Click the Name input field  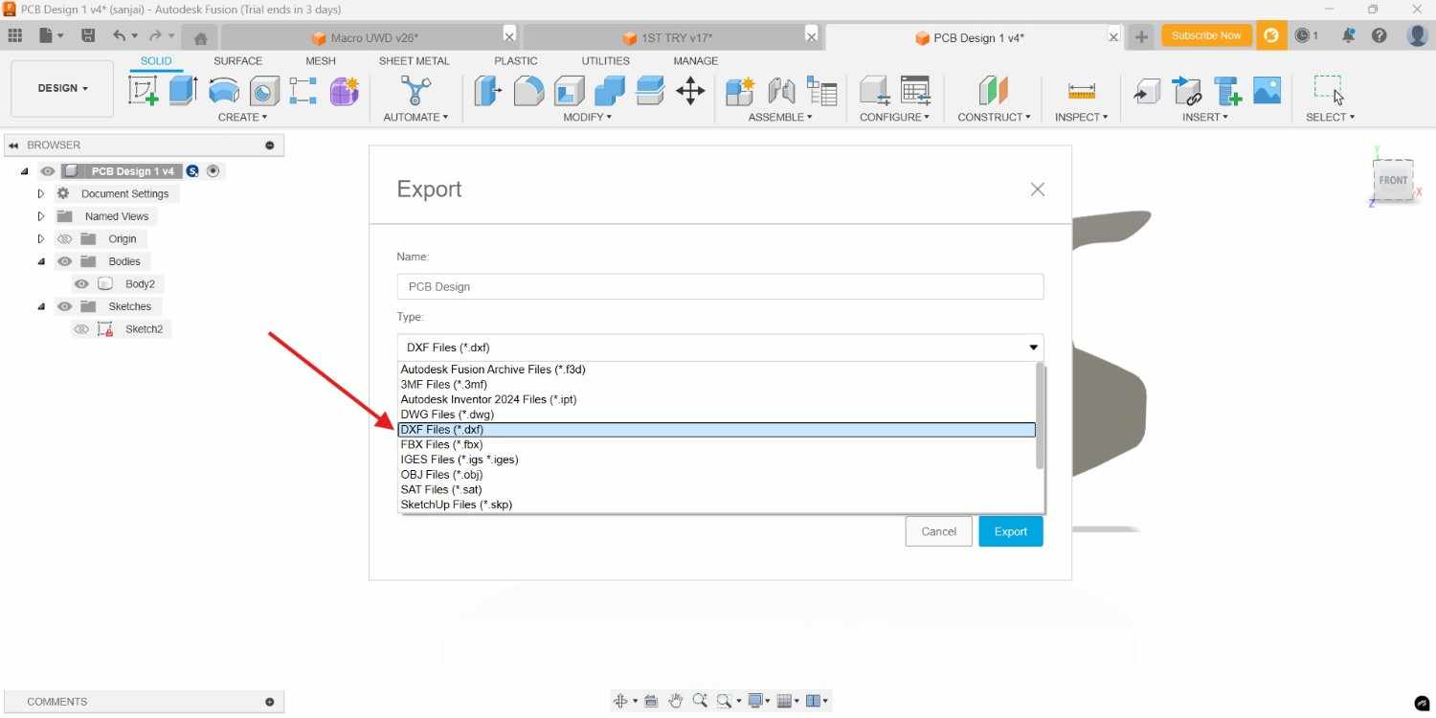click(720, 286)
